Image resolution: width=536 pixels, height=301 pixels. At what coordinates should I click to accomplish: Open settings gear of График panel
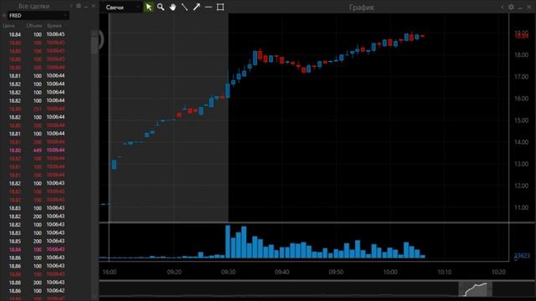click(x=511, y=7)
